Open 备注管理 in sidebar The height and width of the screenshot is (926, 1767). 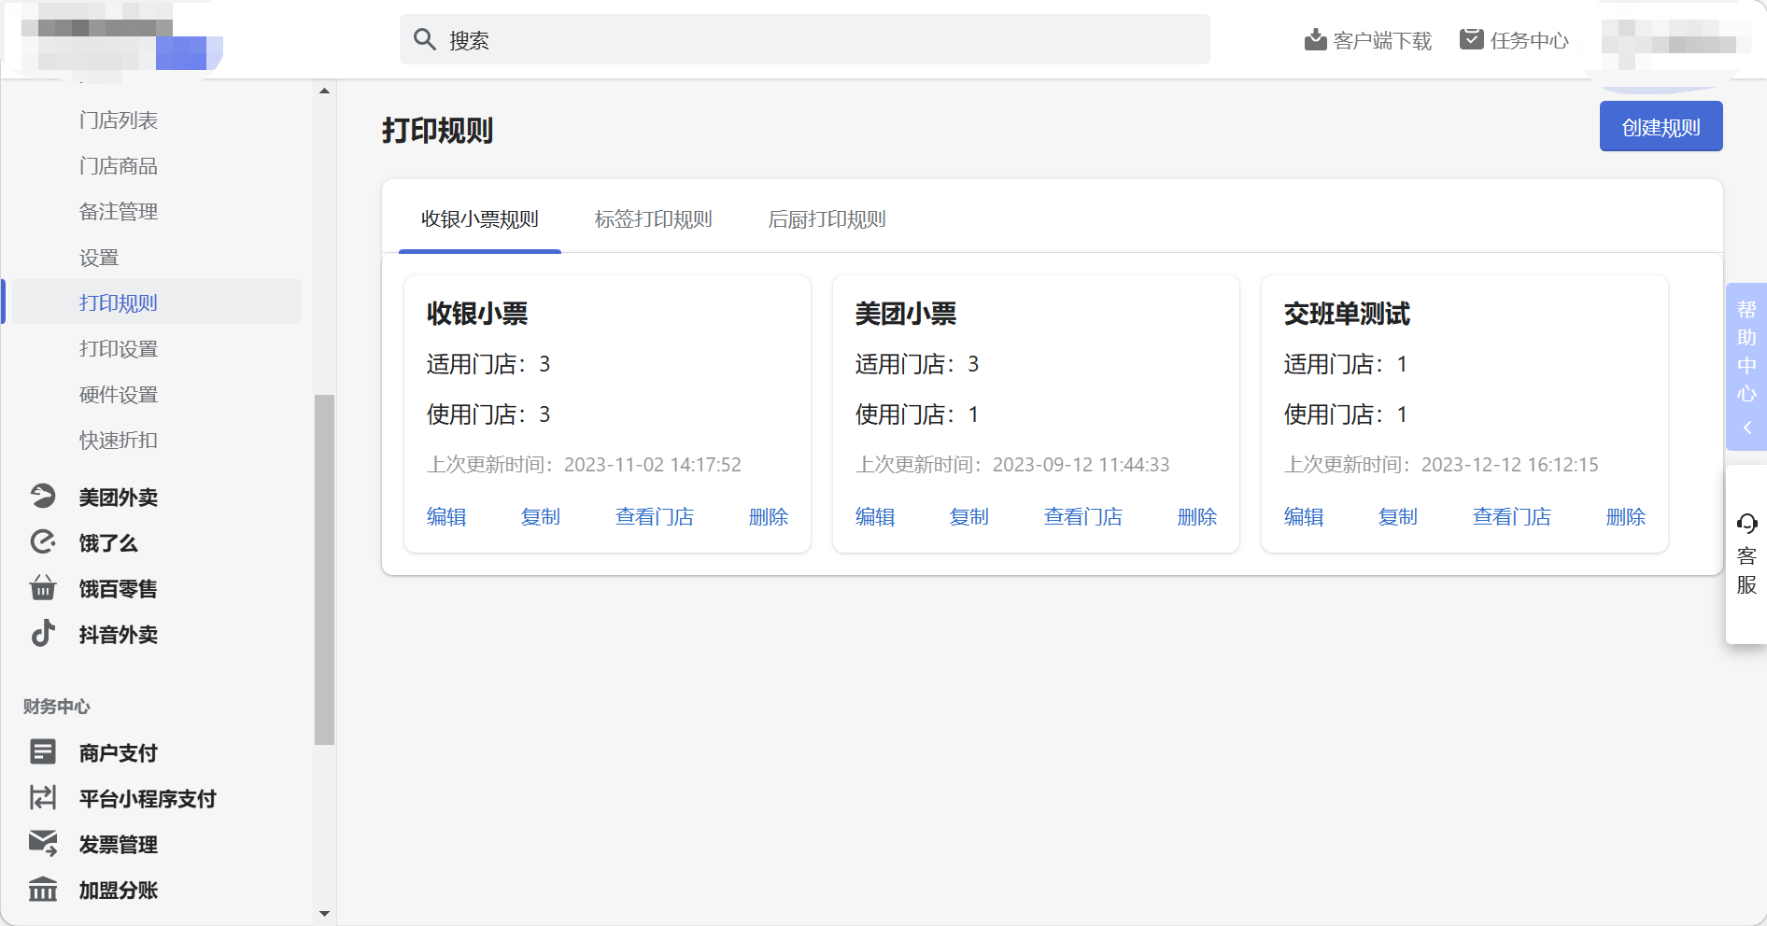(x=119, y=212)
